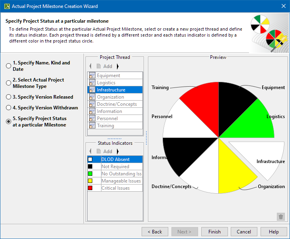Click right arrow in Status Indicators toolbar
This screenshot has width=290, height=239.
tap(117, 152)
